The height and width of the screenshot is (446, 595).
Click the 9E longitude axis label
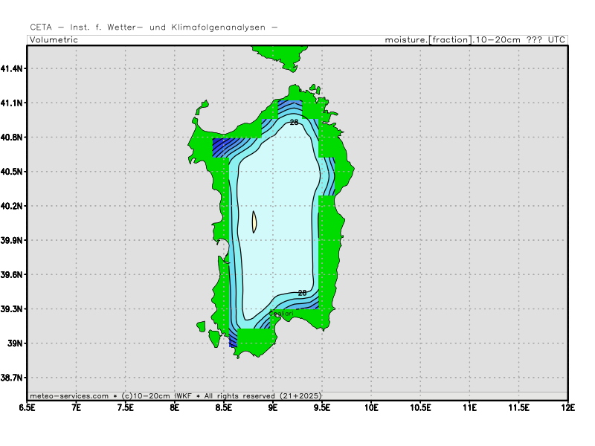pyautogui.click(x=274, y=408)
